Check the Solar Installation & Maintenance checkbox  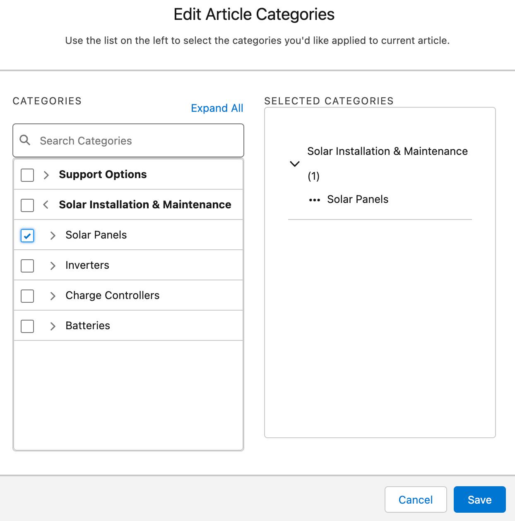coord(27,205)
